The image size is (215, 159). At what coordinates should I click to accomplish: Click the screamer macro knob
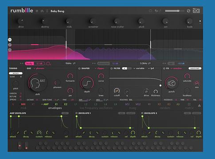point(93,22)
